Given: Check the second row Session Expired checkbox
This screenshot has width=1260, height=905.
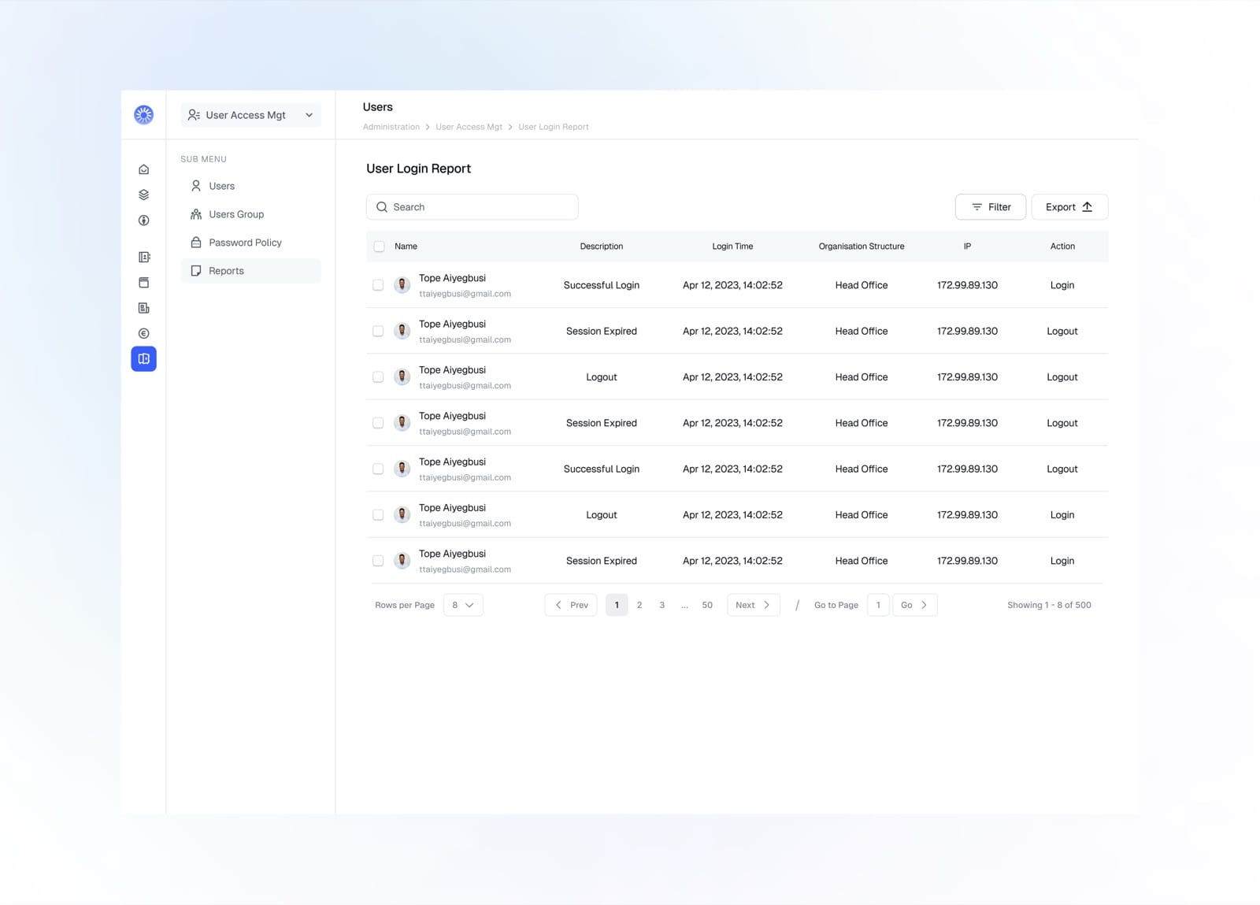Looking at the screenshot, I should click(378, 331).
